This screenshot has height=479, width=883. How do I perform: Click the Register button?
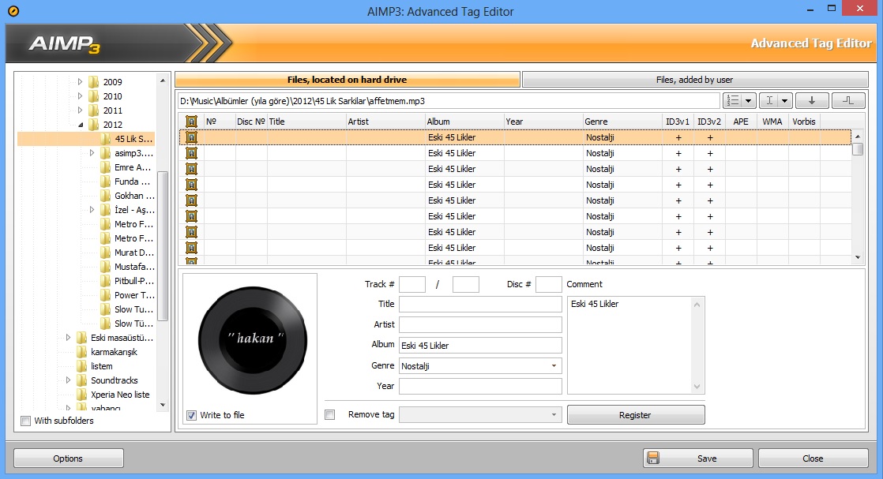pos(635,415)
